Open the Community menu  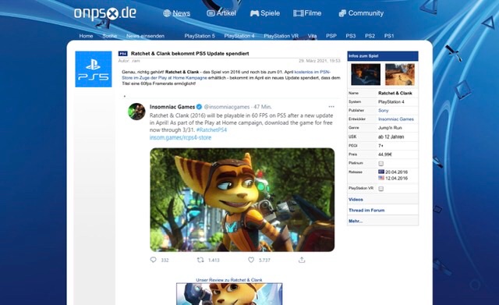(x=361, y=13)
